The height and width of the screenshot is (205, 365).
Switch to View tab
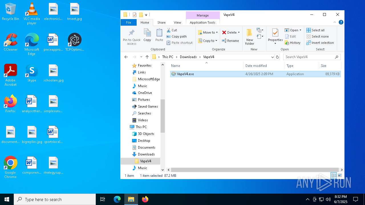[177, 22]
